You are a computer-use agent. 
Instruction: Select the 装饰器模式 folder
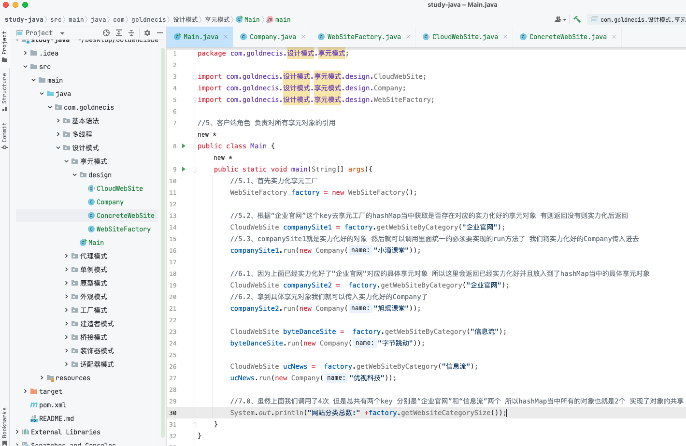pos(97,351)
